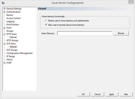Open Print Monitor settings
This screenshot has width=135, height=99.
[13, 24]
